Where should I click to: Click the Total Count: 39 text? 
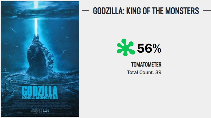pyautogui.click(x=144, y=72)
